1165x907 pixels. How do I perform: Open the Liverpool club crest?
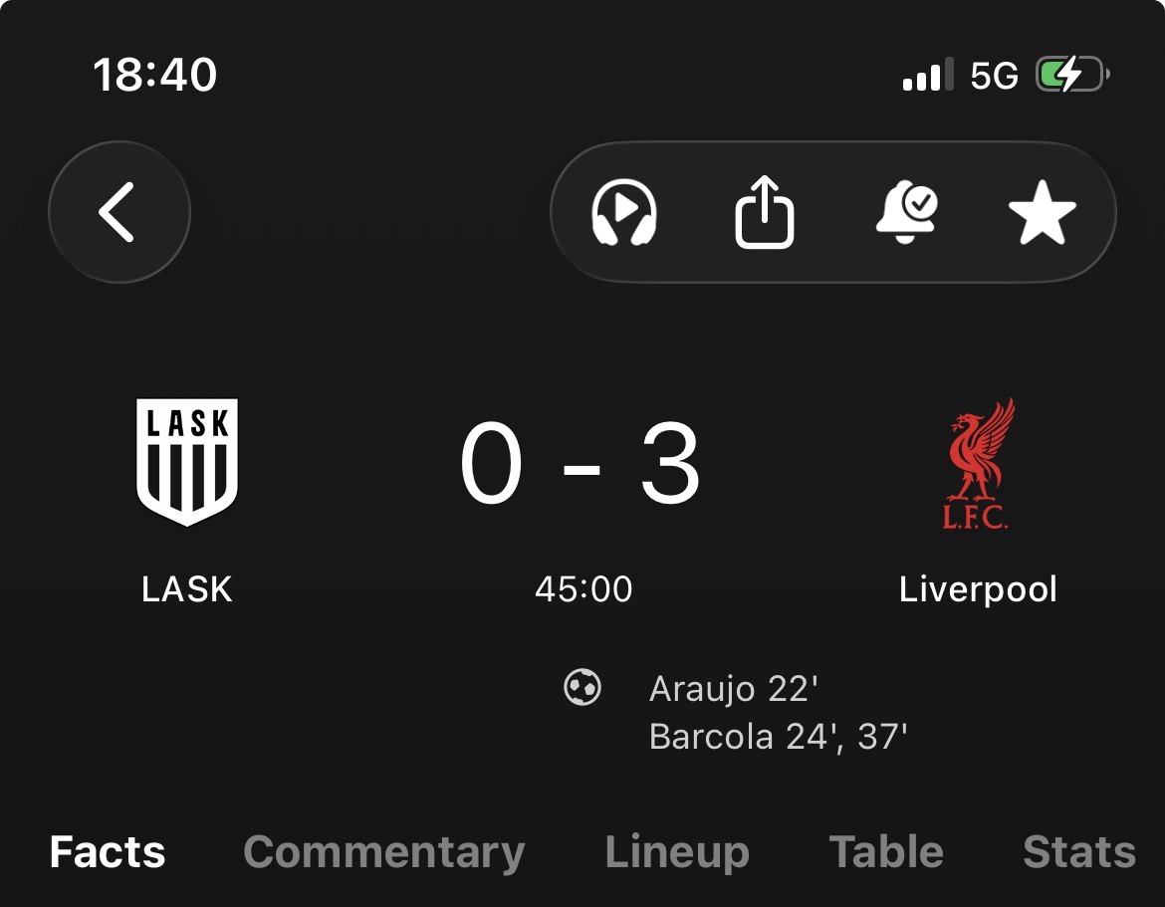coord(978,464)
